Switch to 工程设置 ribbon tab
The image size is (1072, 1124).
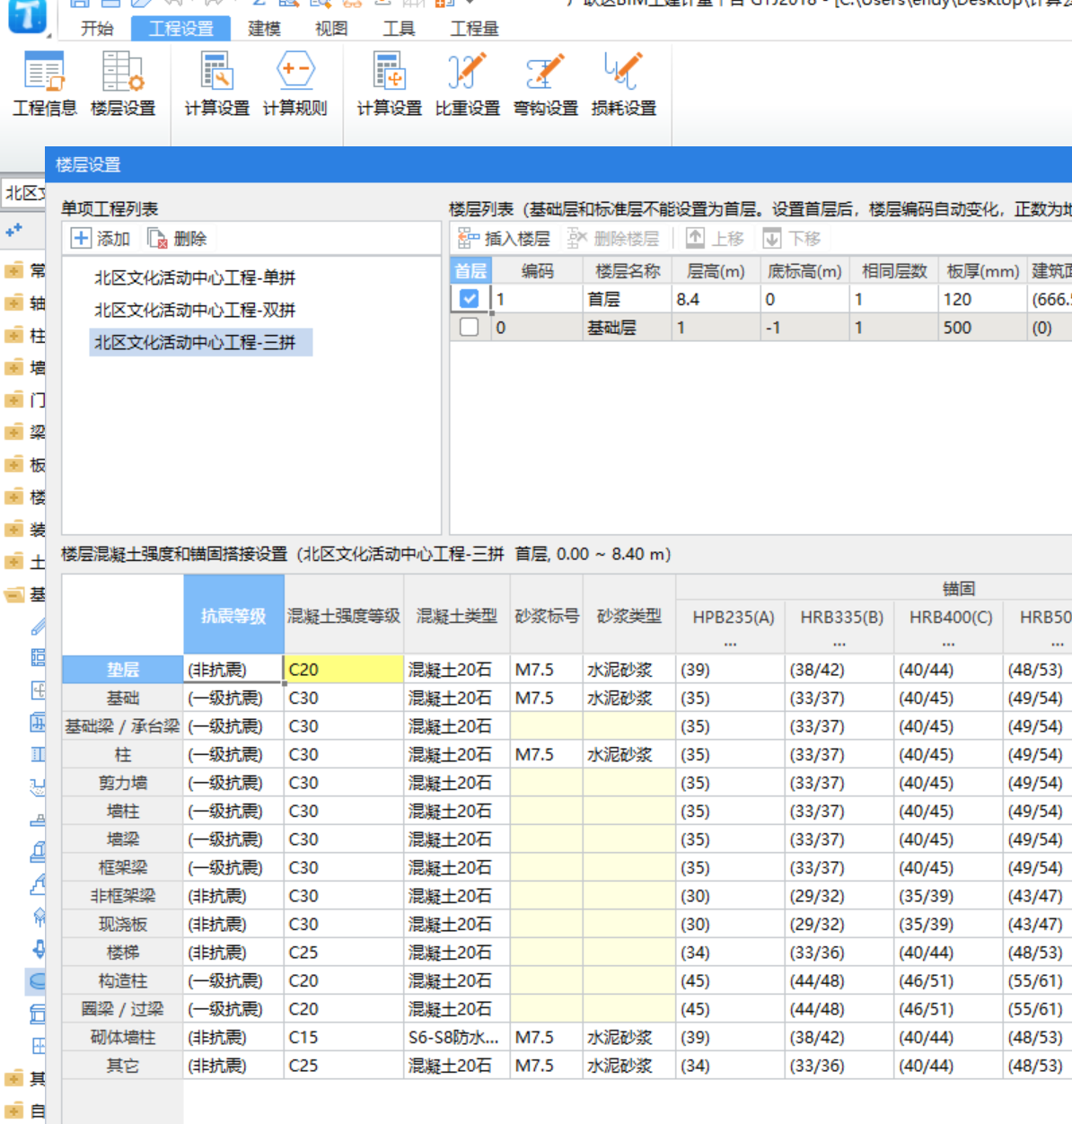click(x=181, y=29)
